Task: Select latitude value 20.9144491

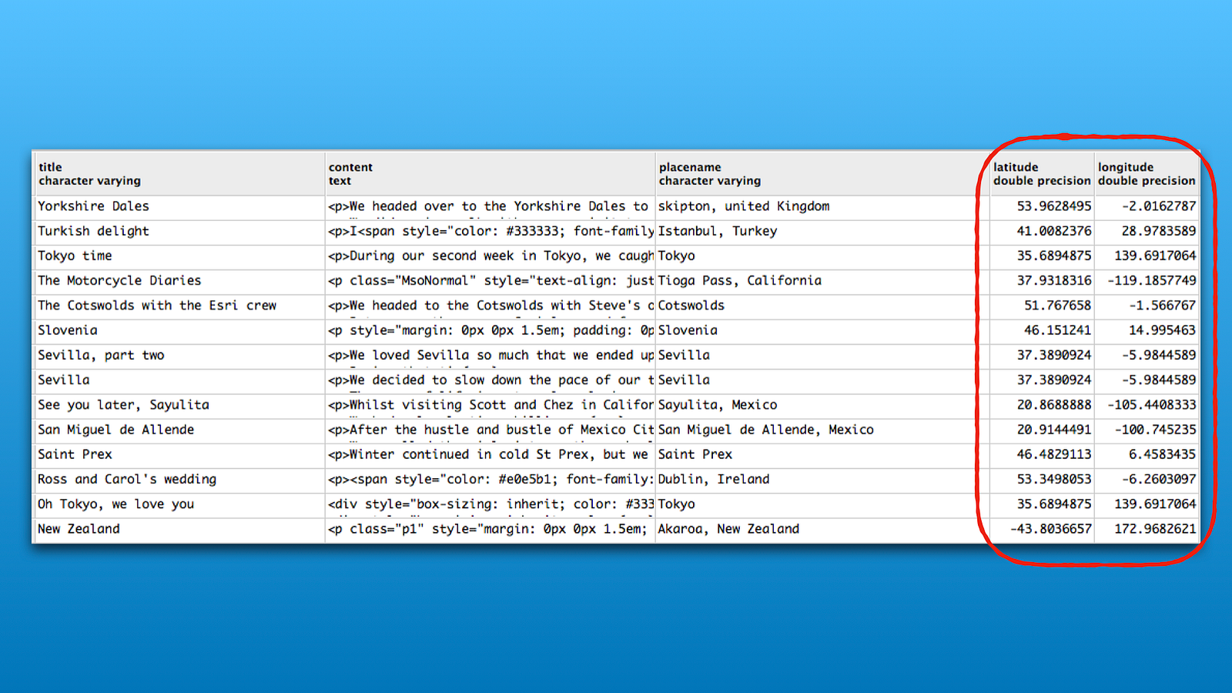Action: click(1042, 430)
